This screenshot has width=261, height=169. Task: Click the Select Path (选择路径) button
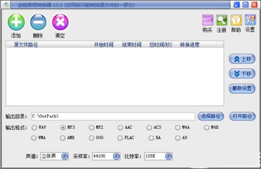[x=211, y=116]
